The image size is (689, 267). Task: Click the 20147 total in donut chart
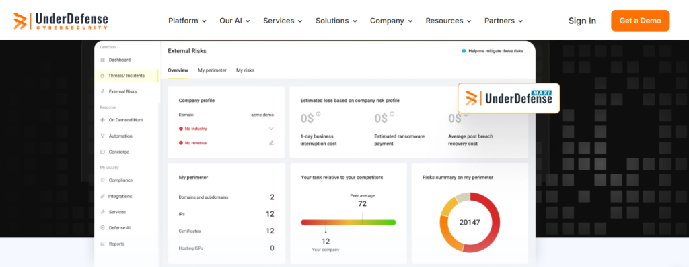pos(470,222)
